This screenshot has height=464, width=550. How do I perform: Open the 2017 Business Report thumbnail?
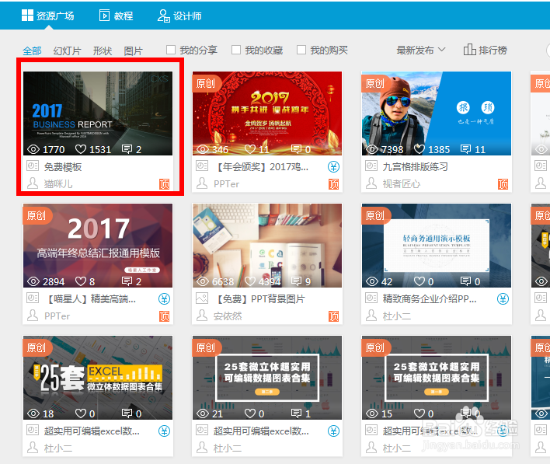[x=98, y=113]
